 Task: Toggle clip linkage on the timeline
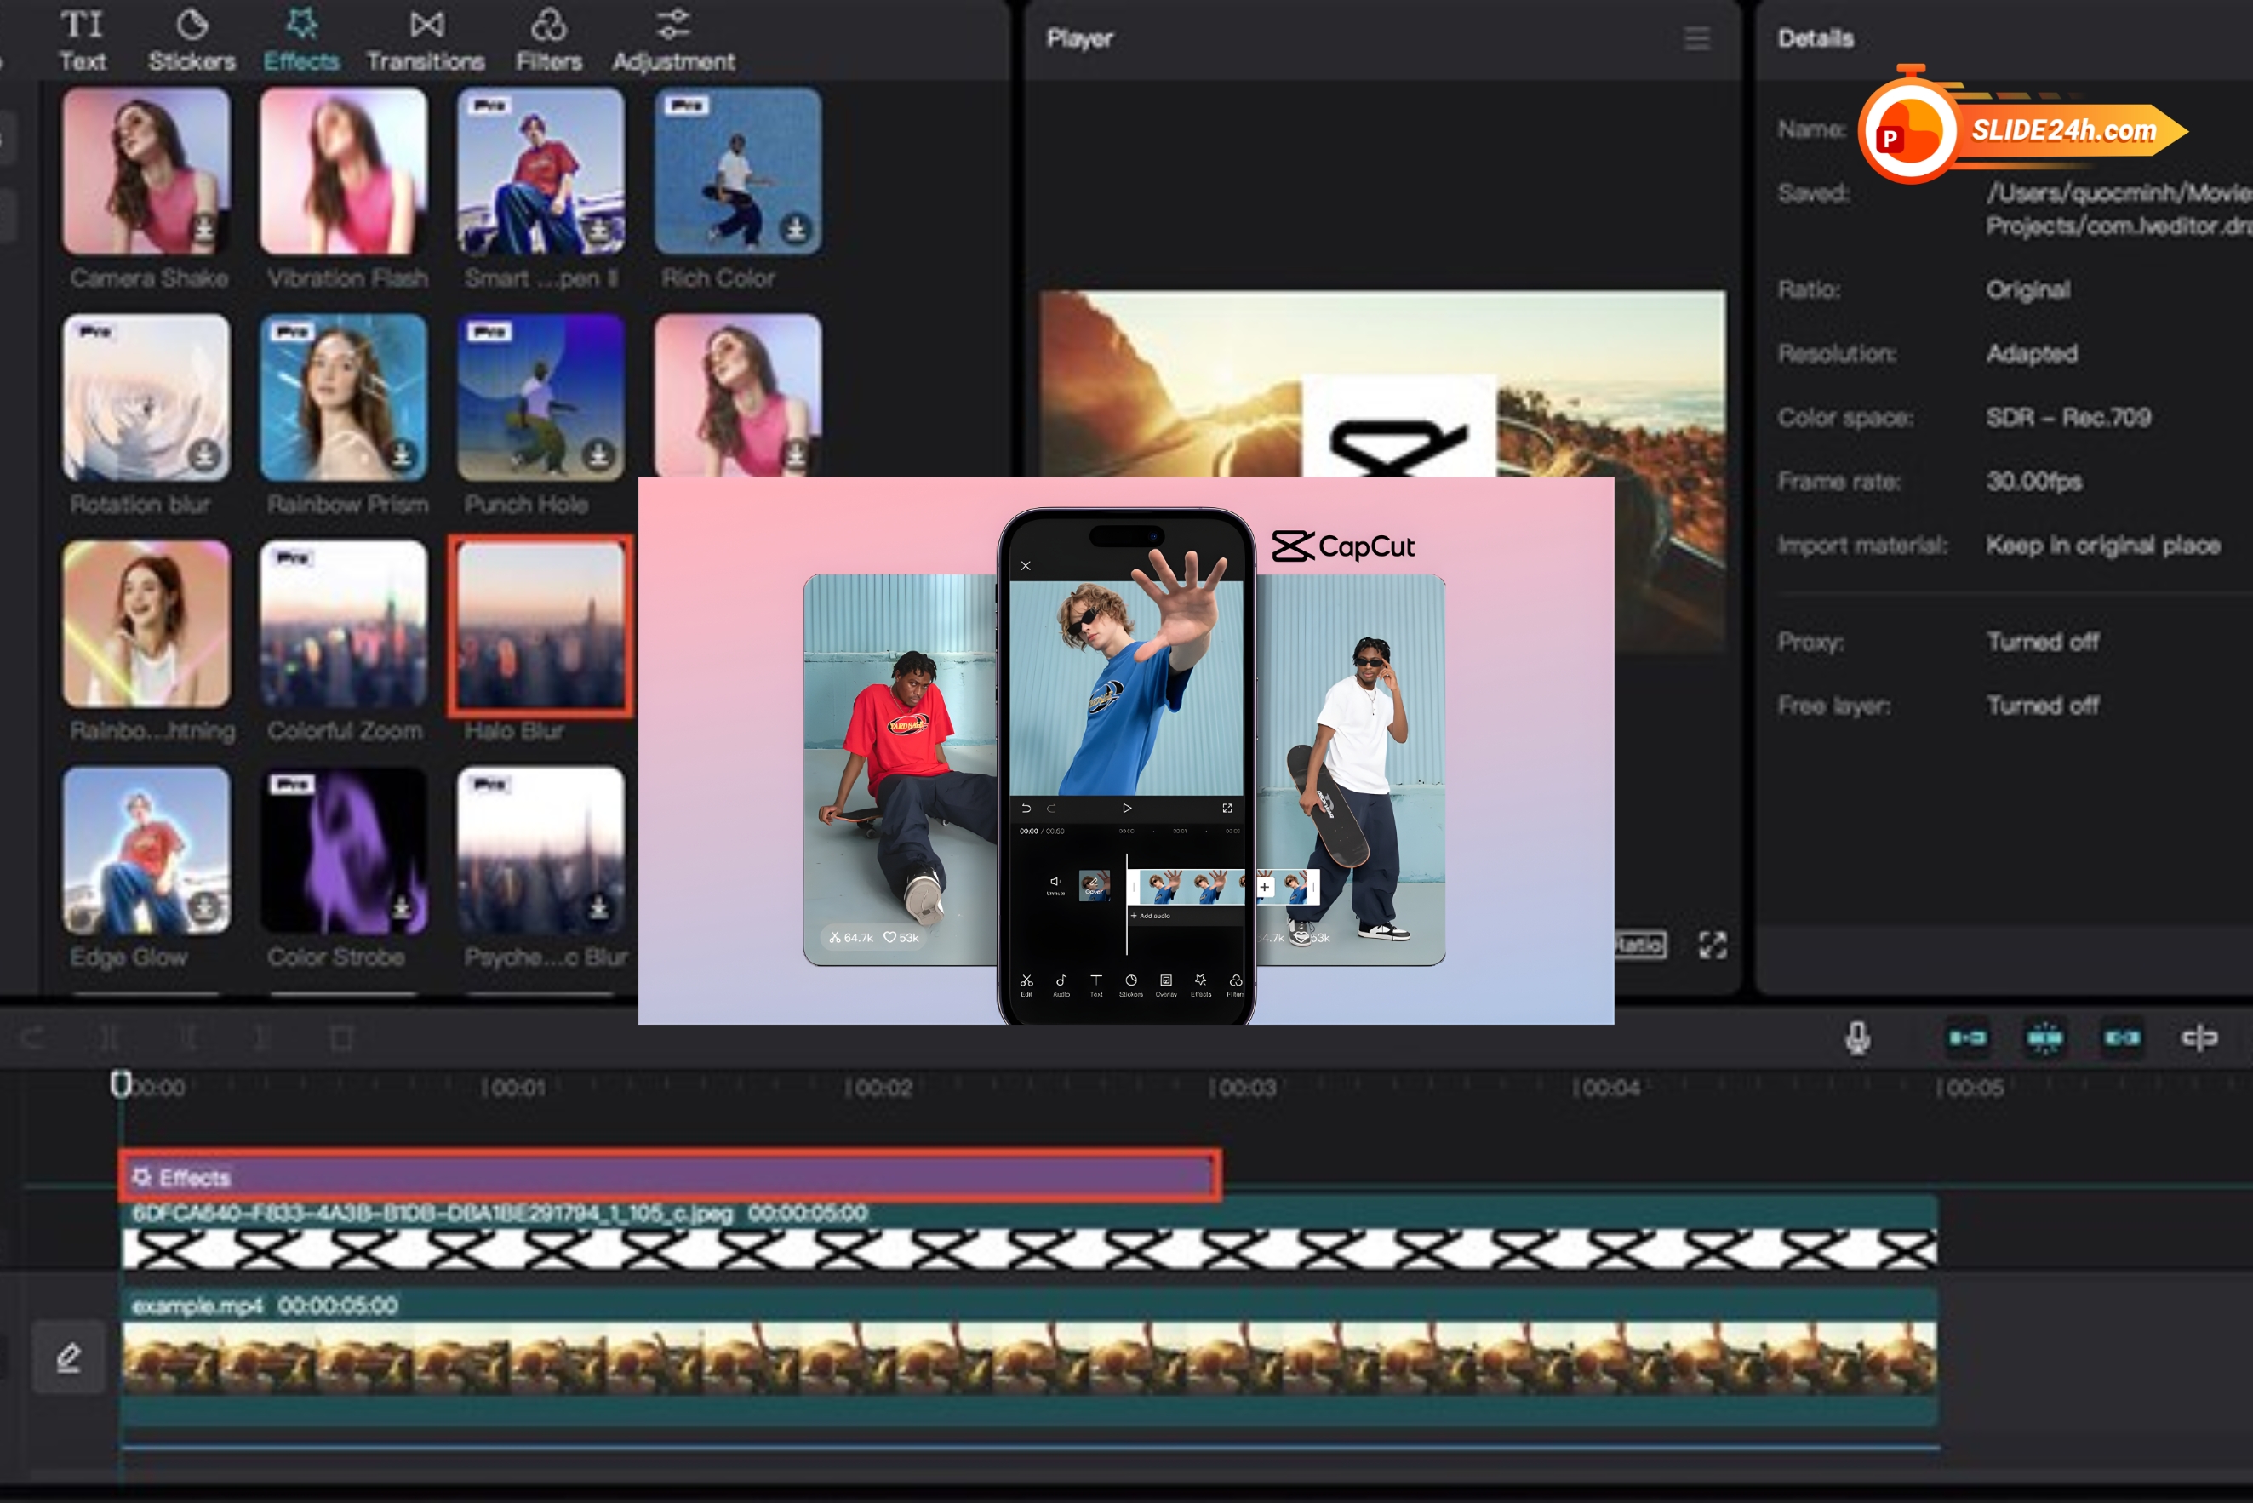[x=2122, y=1038]
